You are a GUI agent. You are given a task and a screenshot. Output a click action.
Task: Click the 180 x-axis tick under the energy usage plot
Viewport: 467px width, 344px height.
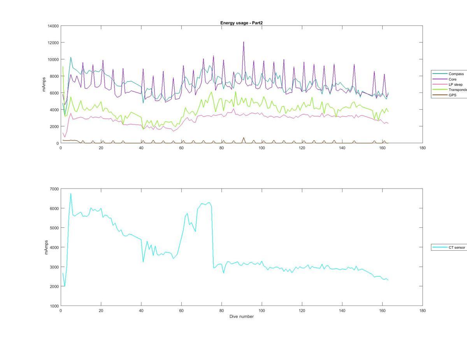pyautogui.click(x=423, y=148)
